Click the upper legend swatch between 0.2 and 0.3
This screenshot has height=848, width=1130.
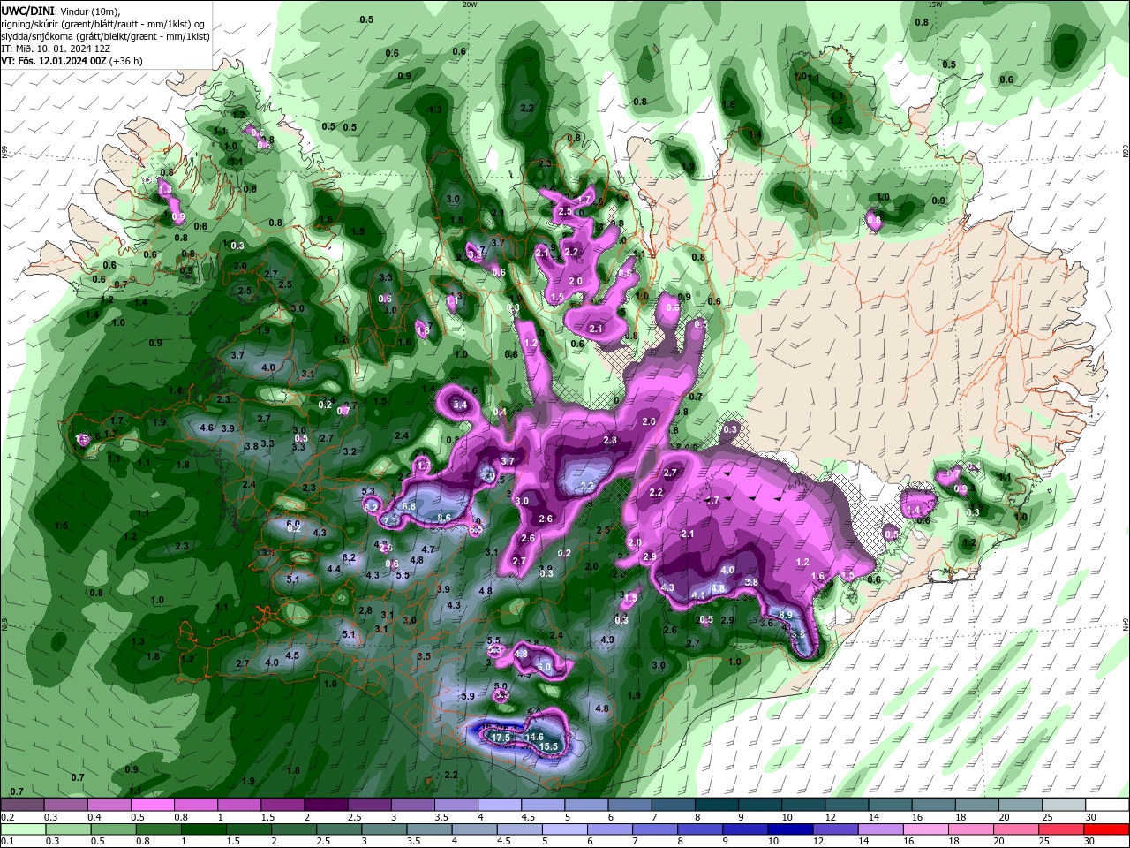(x=22, y=805)
